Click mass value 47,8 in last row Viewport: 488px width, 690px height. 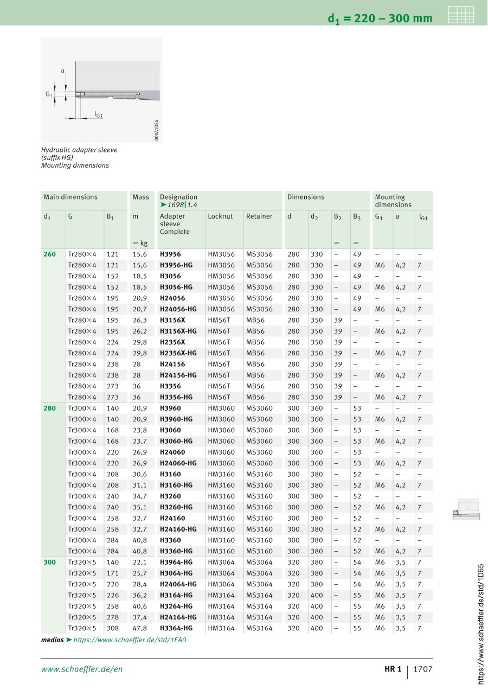pyautogui.click(x=140, y=628)
